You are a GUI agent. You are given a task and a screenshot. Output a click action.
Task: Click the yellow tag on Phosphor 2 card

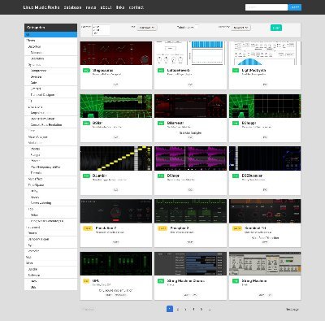pos(162,228)
